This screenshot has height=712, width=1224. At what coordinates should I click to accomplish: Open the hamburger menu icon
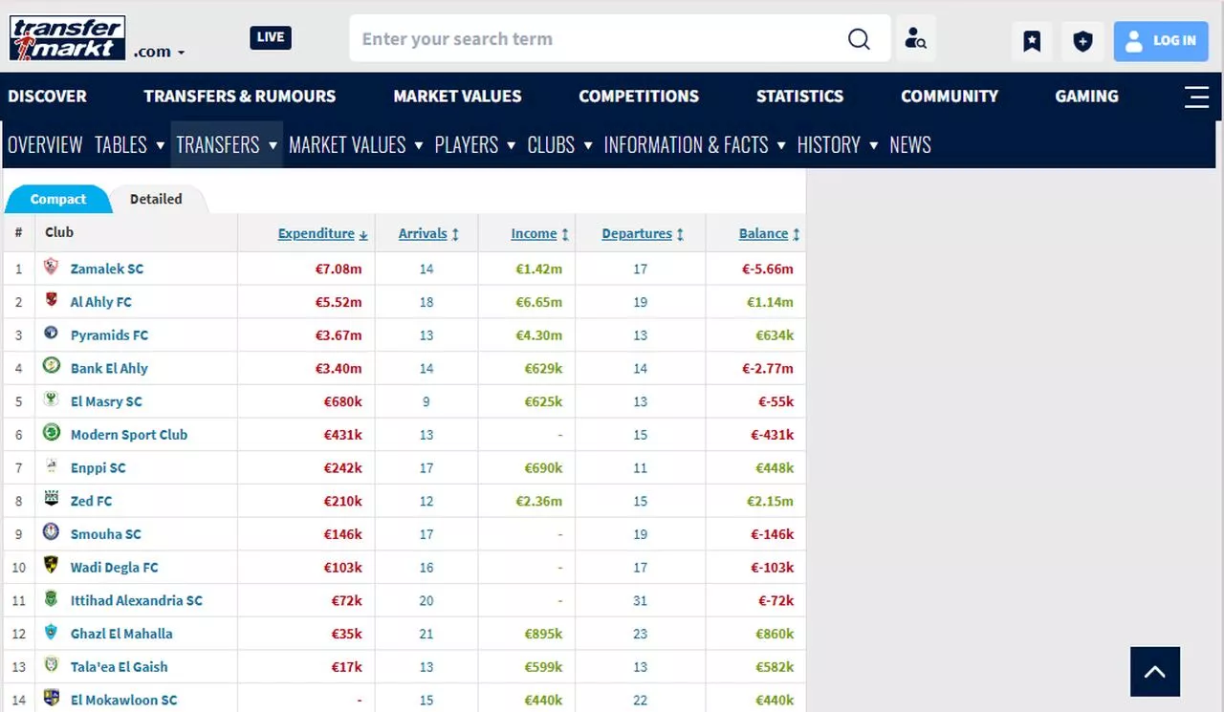pos(1196,97)
